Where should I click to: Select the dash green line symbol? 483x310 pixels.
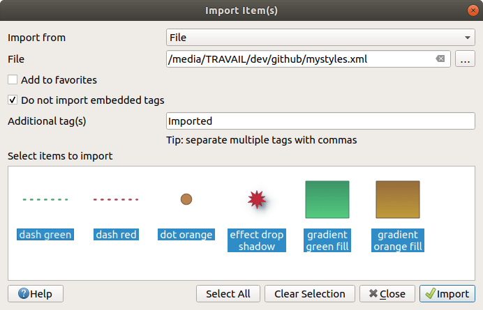click(x=45, y=200)
